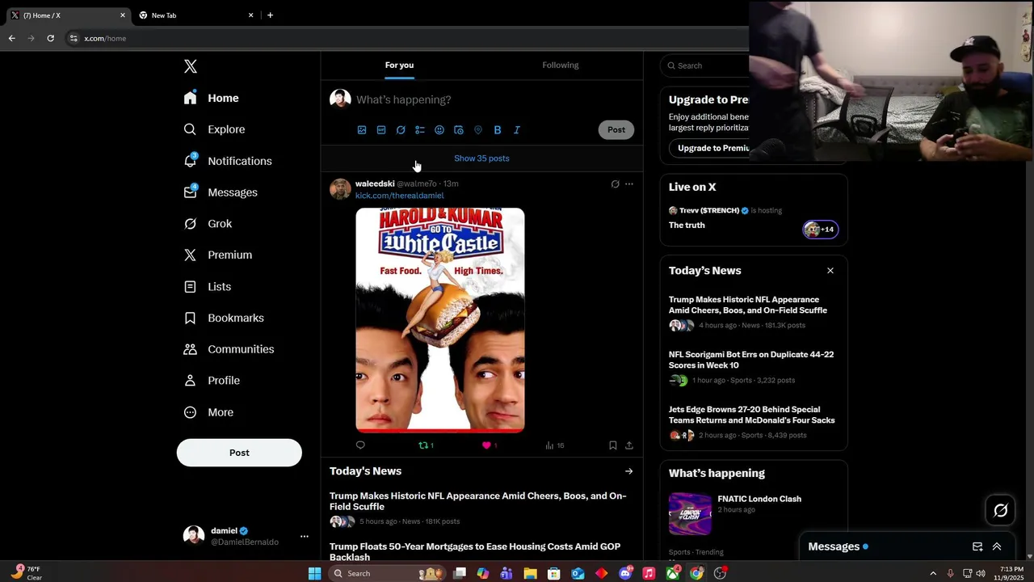
Task: Click the Today's News arrow in the feed
Action: pyautogui.click(x=628, y=471)
